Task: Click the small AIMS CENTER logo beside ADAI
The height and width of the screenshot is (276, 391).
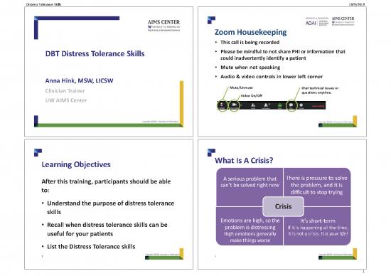Action: point(343,21)
